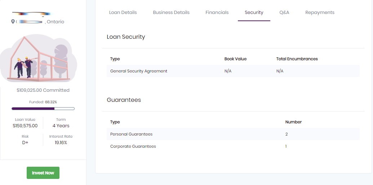Click the Guarantees section heading
The width and height of the screenshot is (373, 185).
tap(124, 100)
